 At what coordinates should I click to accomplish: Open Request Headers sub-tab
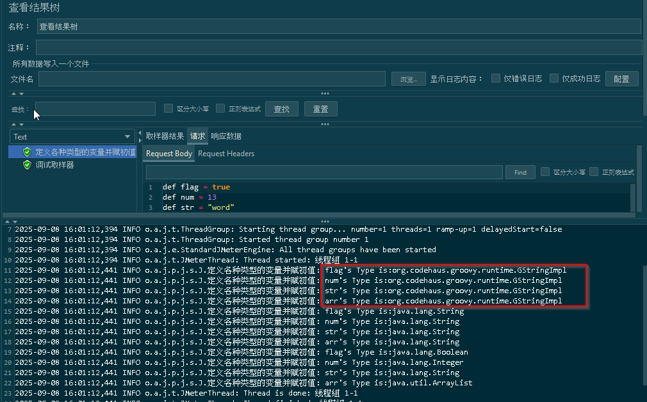pos(226,154)
